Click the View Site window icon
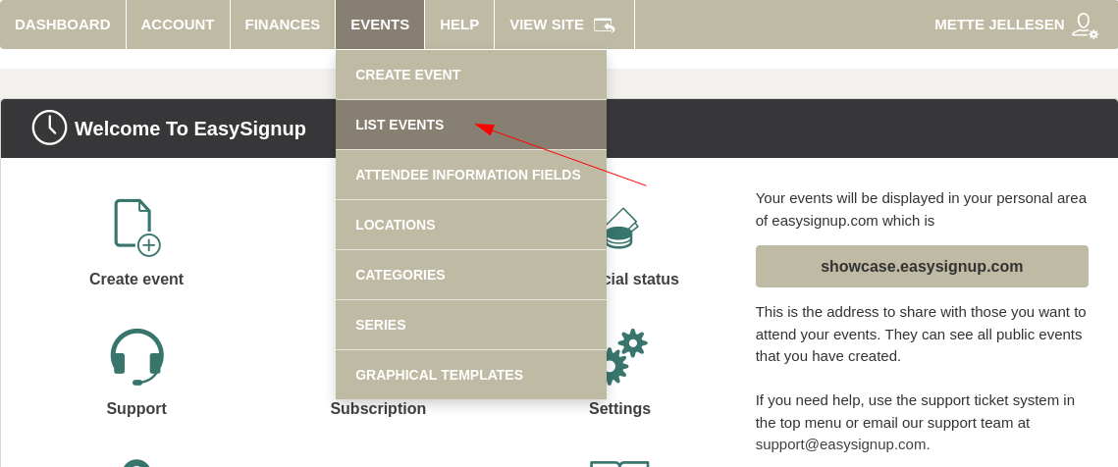 pyautogui.click(x=604, y=25)
